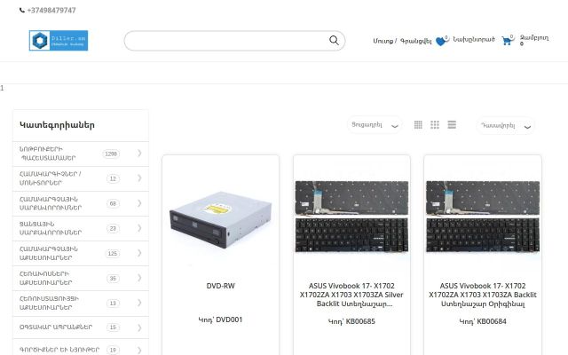This screenshot has width=568, height=355.
Task: Click the Մուտք login link
Action: pos(383,41)
